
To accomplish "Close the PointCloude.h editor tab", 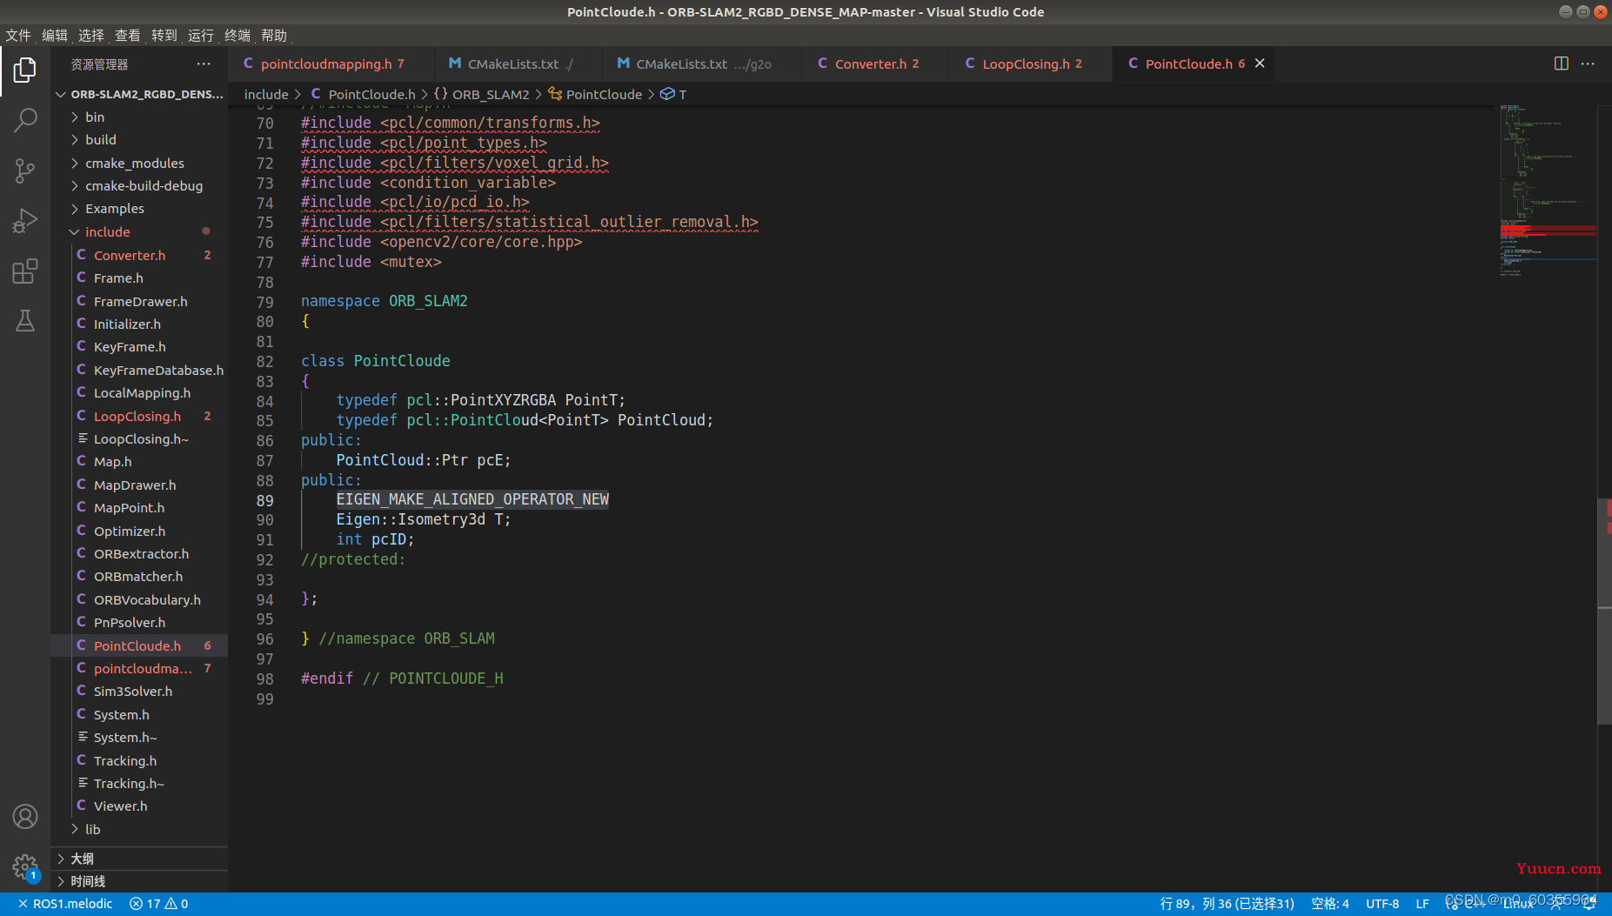I will (x=1260, y=64).
